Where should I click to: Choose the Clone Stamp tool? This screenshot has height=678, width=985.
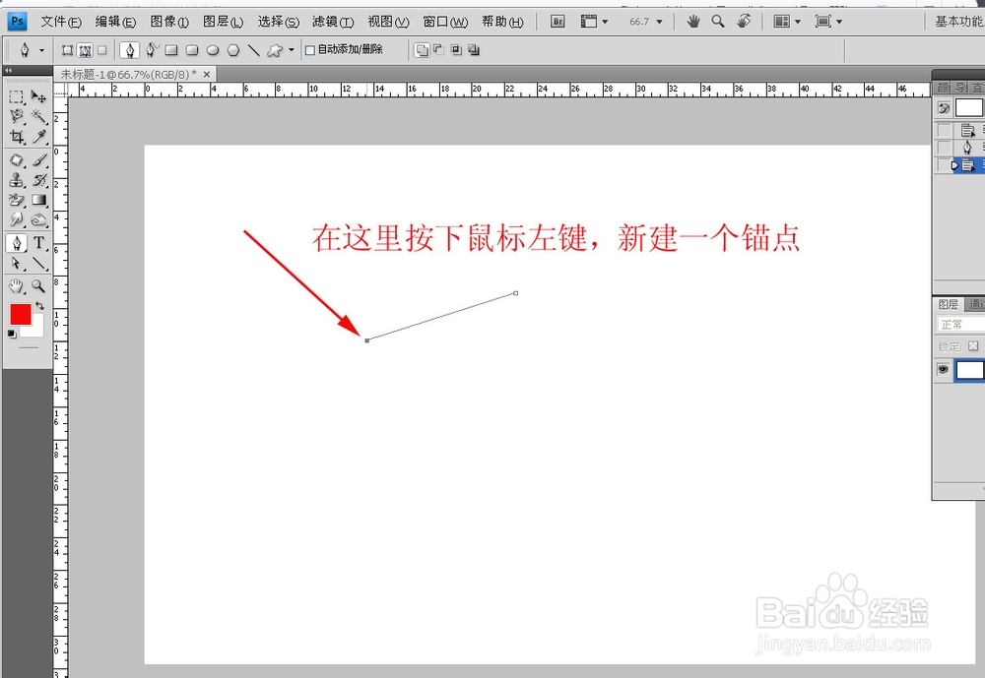(14, 180)
